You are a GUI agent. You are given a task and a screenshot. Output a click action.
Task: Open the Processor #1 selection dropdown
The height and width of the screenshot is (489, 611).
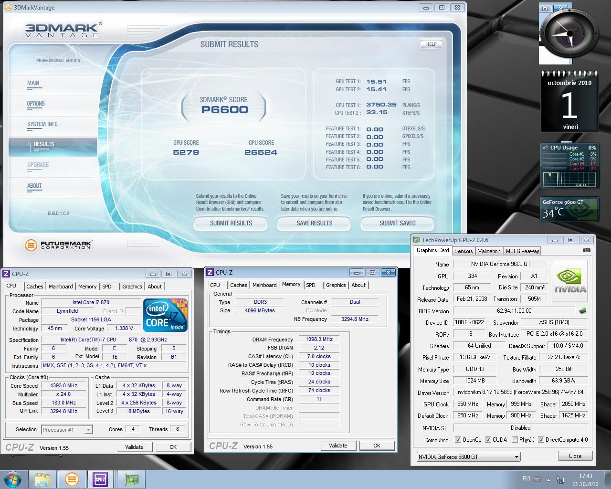66,429
